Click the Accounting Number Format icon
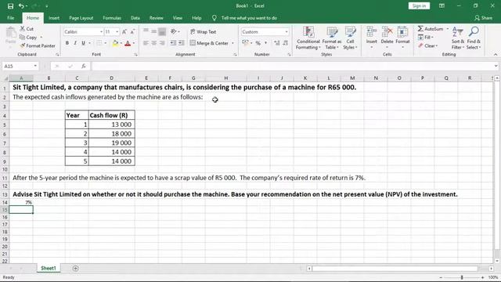Image resolution: width=501 pixels, height=282 pixels. tap(245, 43)
